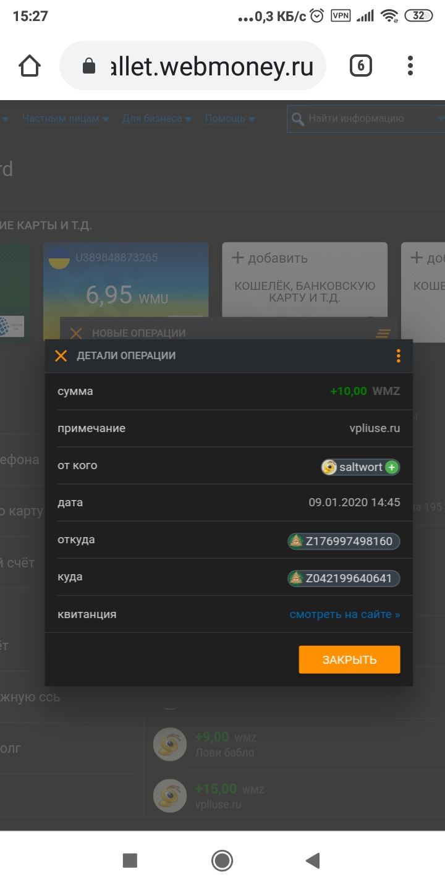Expand the Частным лицам dropdown menu

66,119
